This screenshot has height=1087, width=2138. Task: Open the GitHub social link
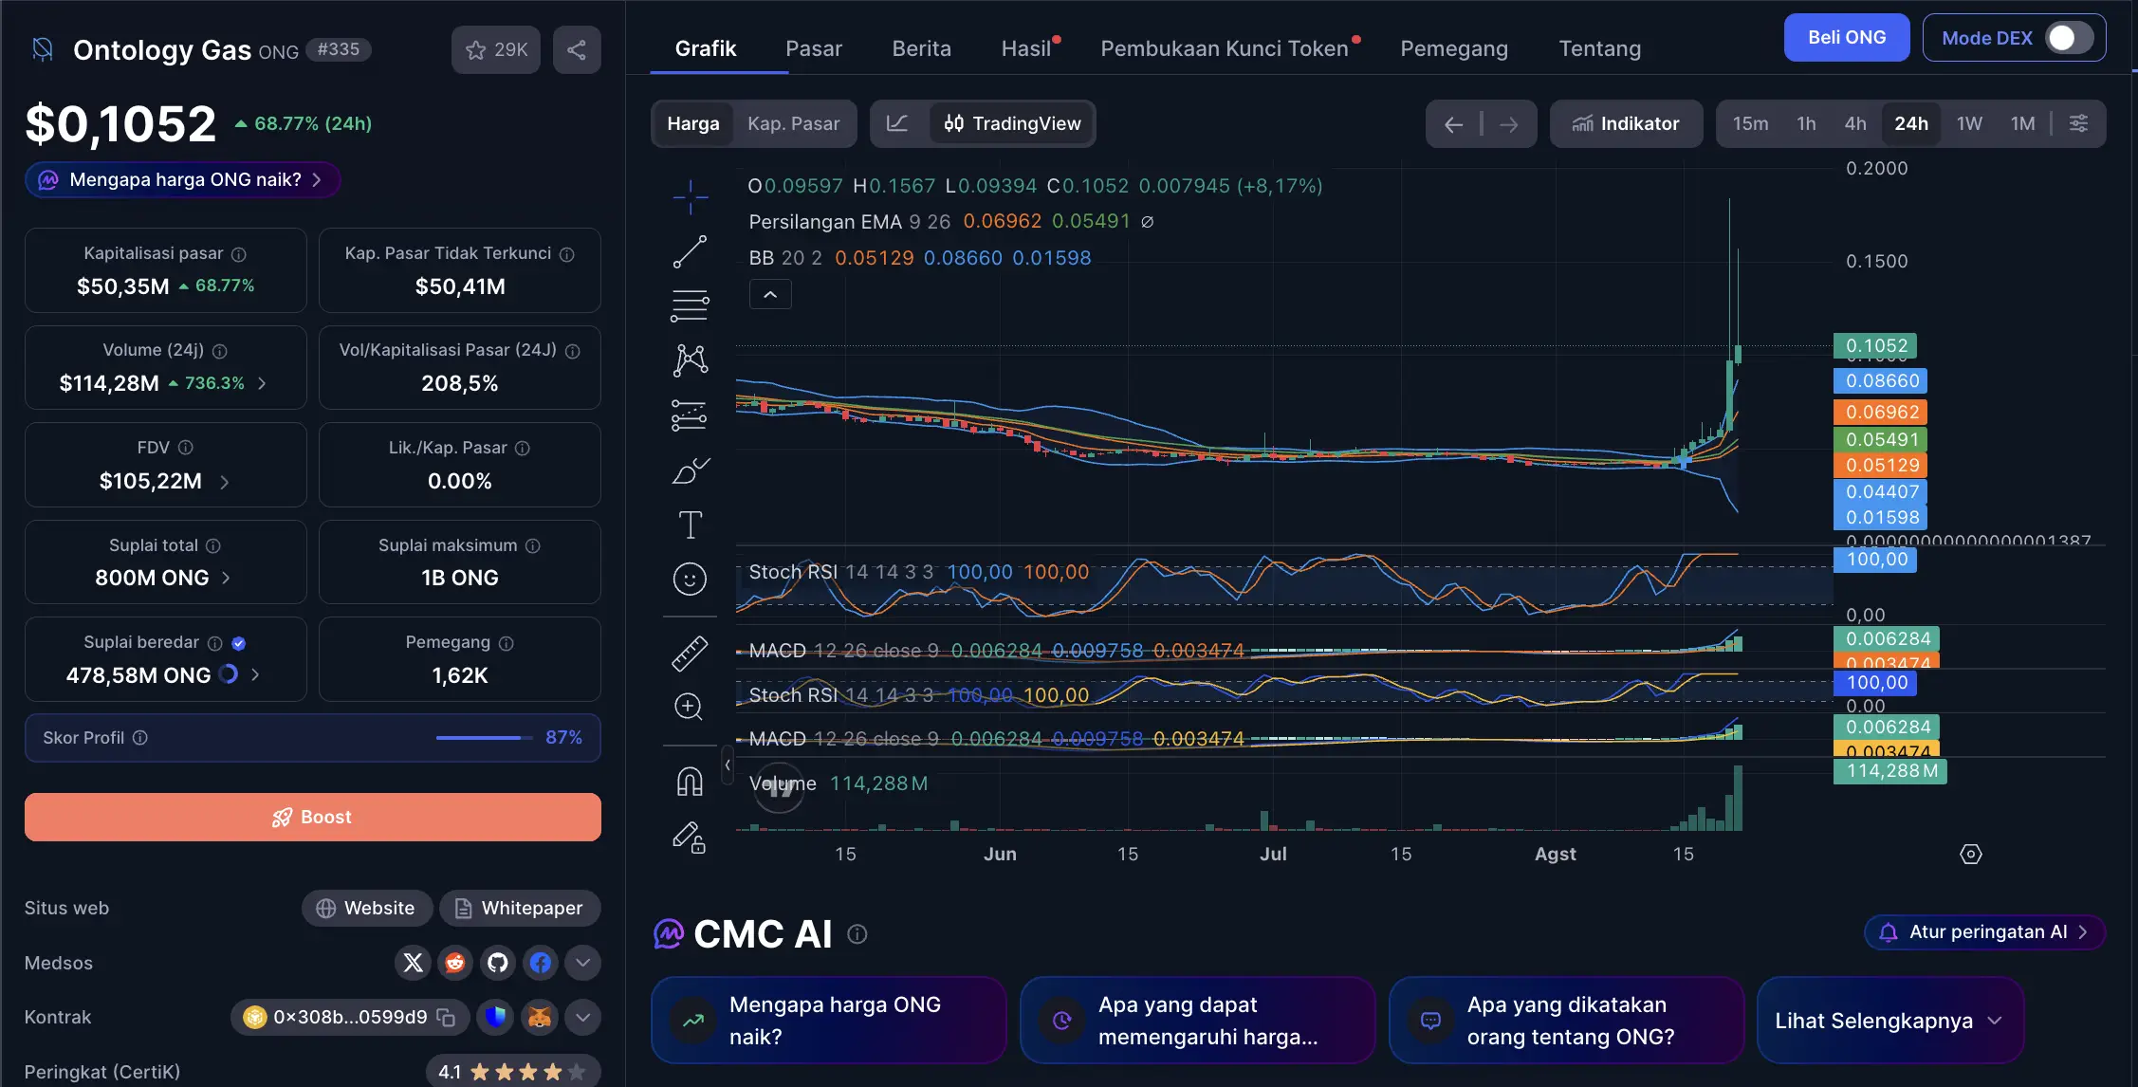click(498, 963)
